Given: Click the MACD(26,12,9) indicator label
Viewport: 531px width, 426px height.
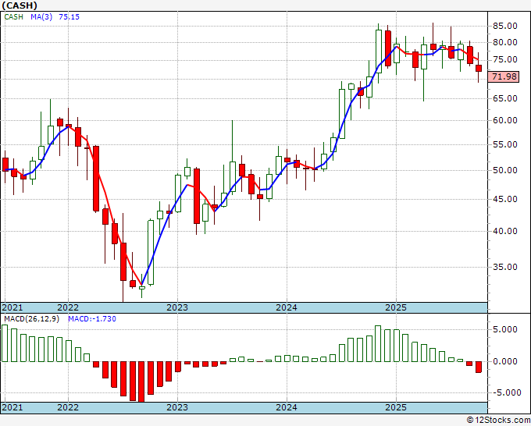Looking at the screenshot, I should pyautogui.click(x=31, y=319).
